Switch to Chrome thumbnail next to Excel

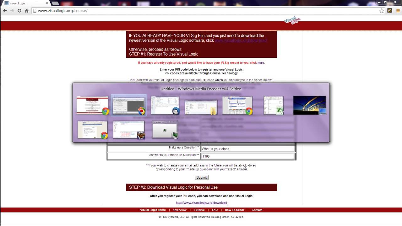tap(237, 105)
